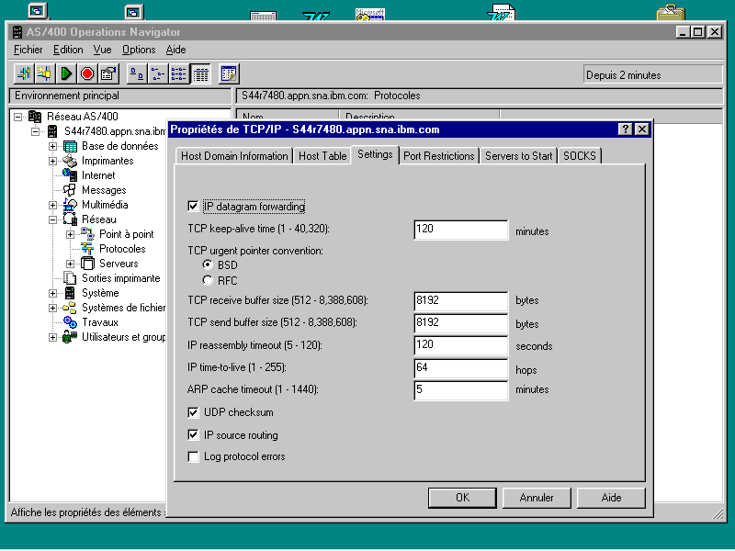Click the first toolbar connection icon
This screenshot has width=735, height=551.
pyautogui.click(x=24, y=73)
